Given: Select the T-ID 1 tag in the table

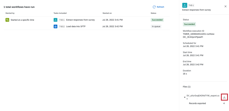Looking at the screenshot, I should [x=62, y=20].
